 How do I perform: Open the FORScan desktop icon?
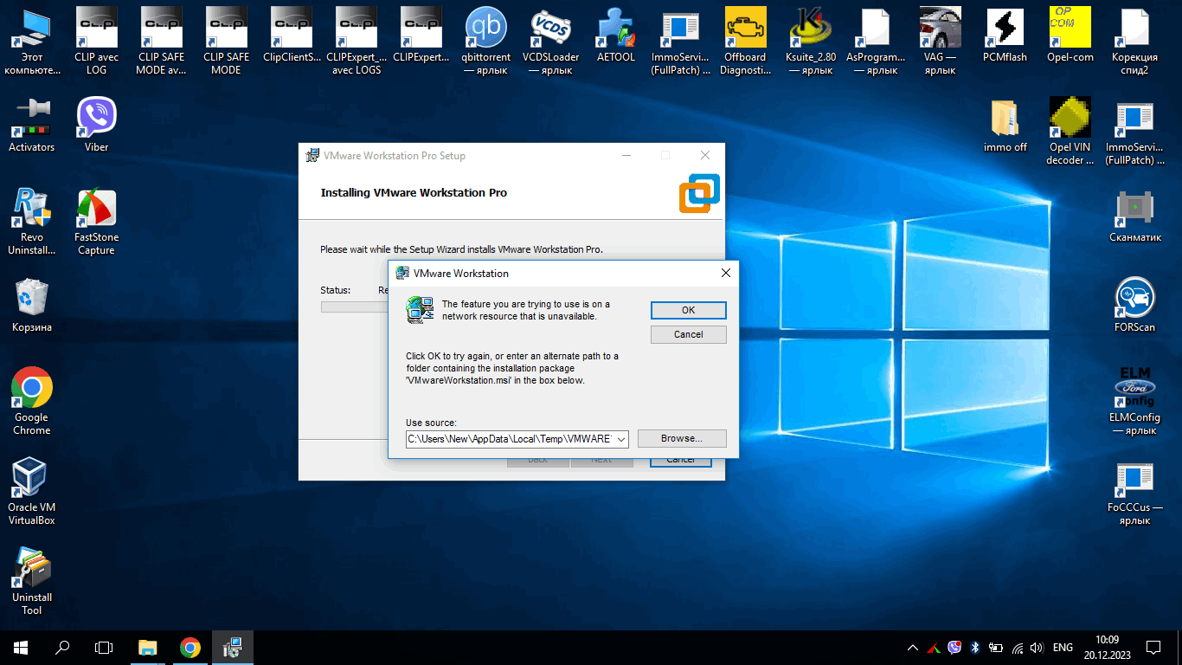pyautogui.click(x=1134, y=299)
